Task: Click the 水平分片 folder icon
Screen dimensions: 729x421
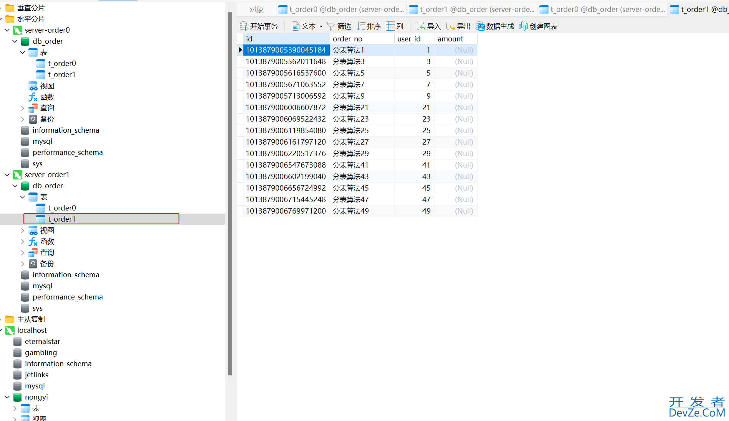Action: [x=10, y=19]
